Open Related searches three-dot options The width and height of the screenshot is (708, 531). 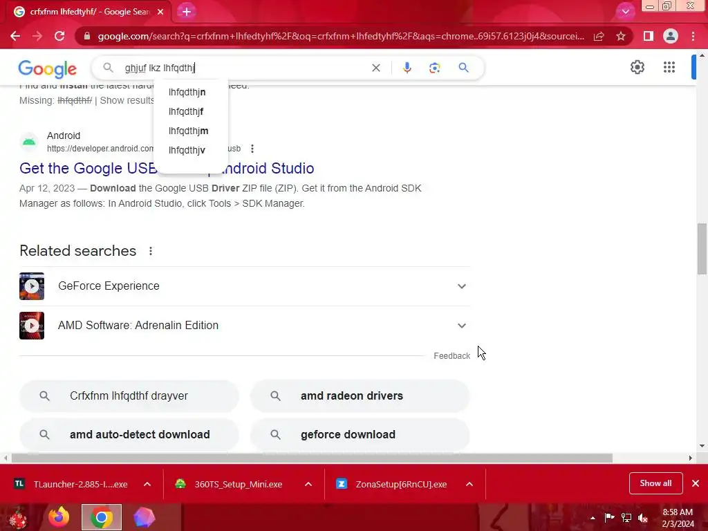151,251
